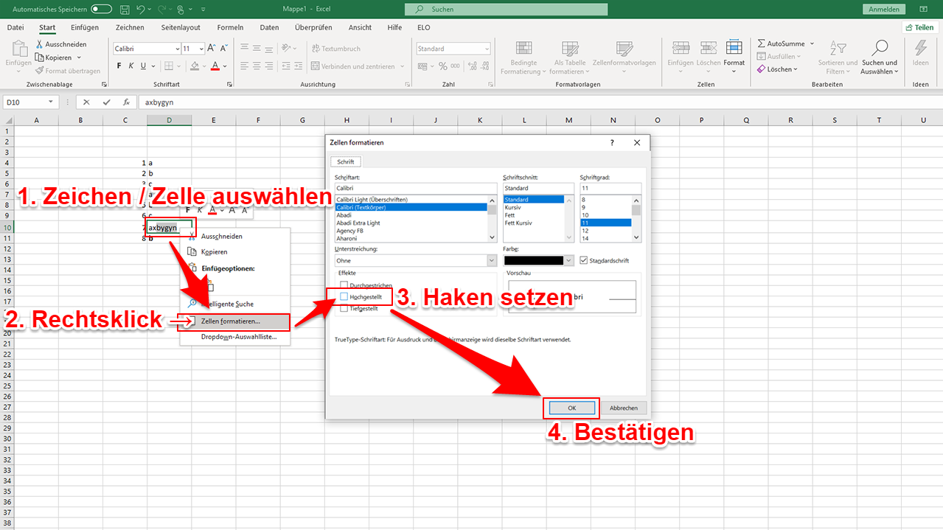Switch to the Formeln ribbon tab
The width and height of the screenshot is (943, 530).
229,27
